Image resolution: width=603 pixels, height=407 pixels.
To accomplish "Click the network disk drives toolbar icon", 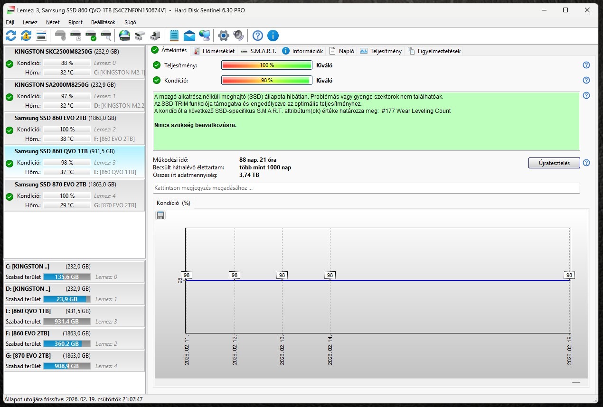I will click(140, 36).
